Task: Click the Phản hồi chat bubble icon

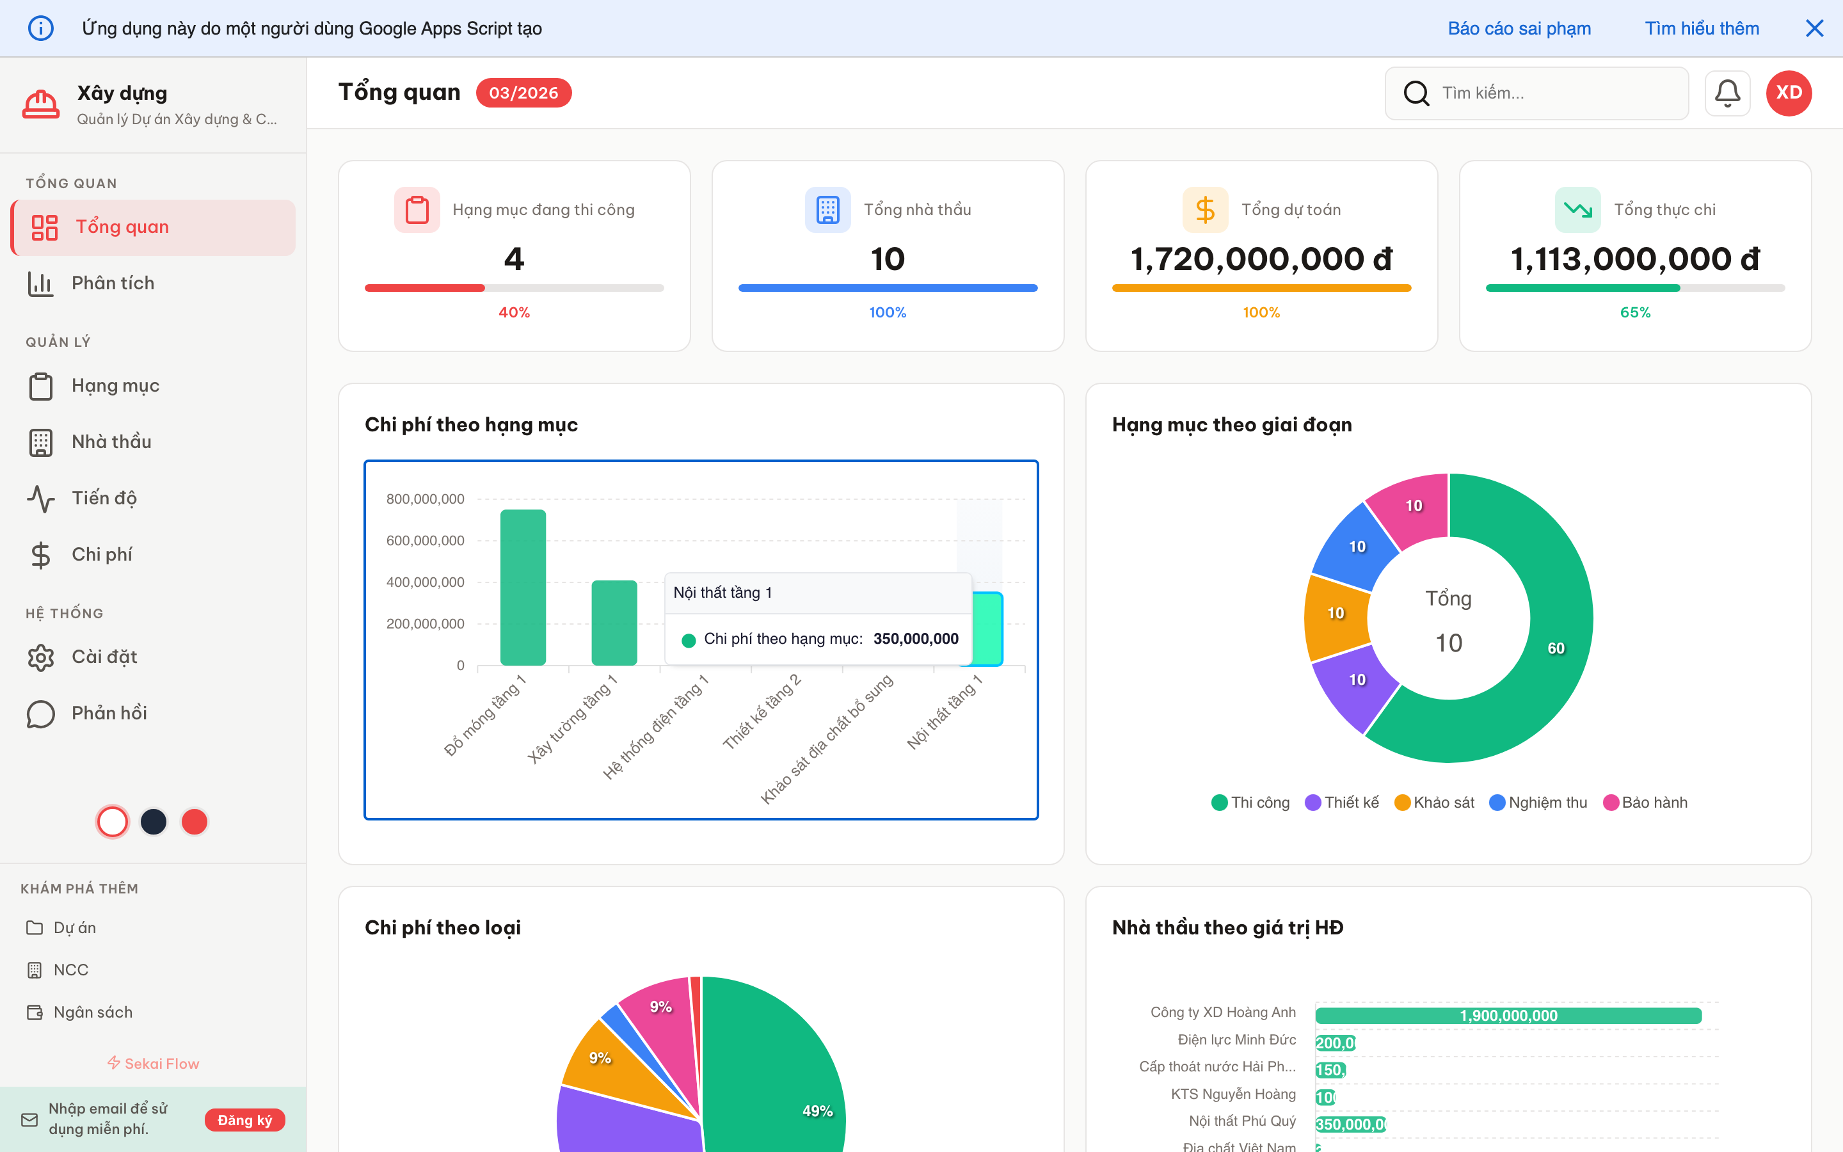Action: click(x=40, y=714)
